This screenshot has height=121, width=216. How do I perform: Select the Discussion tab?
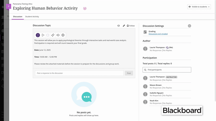pyautogui.click(x=18, y=17)
